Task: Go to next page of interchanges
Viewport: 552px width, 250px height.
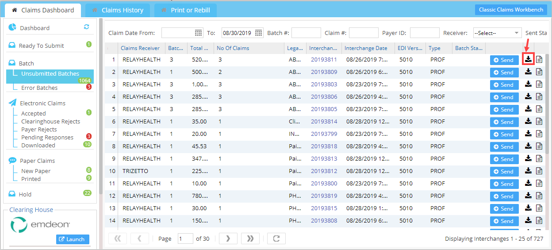Action: point(228,238)
